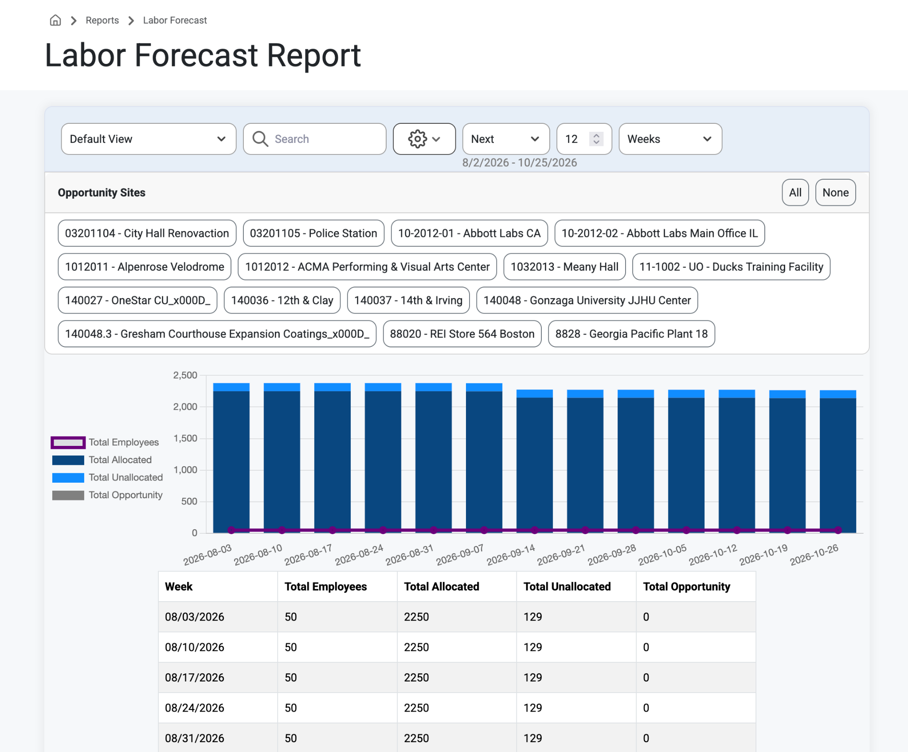Toggle 88020 - REI Store 564 Boston site
908x752 pixels.
pyautogui.click(x=462, y=334)
